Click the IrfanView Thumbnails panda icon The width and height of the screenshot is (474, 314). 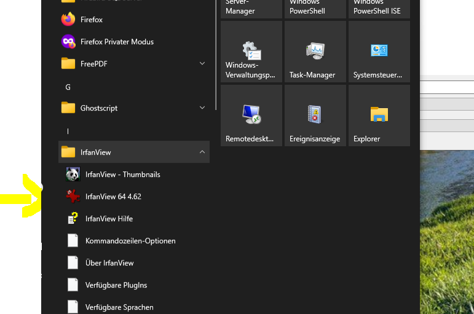73,175
